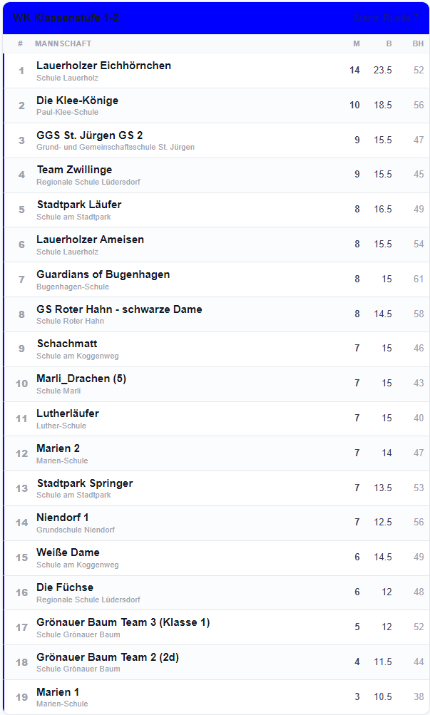Open Marli_Drachen (5) team
Viewport: 430px width, 715px height.
81,379
